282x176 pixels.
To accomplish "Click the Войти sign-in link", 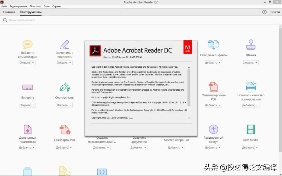I will click(275, 12).
